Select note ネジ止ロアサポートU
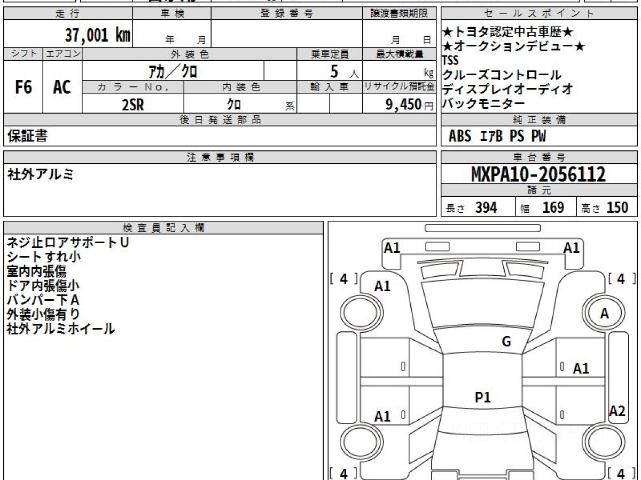Viewport: 641px width, 480px height. 68,242
